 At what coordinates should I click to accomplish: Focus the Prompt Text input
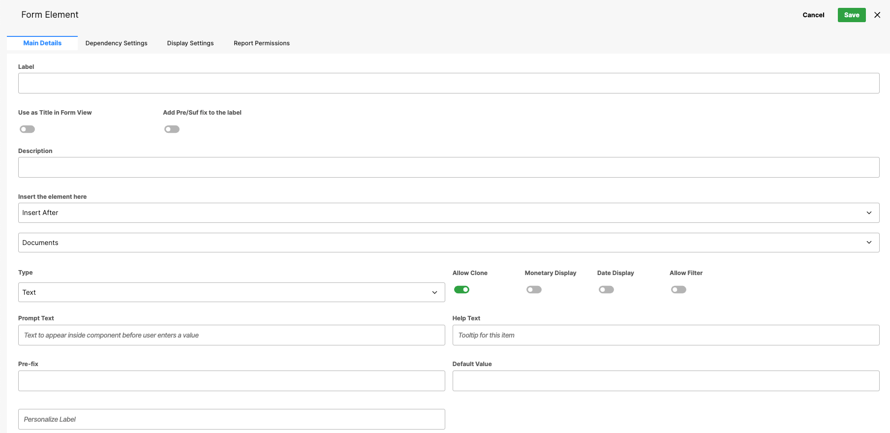pyautogui.click(x=232, y=335)
